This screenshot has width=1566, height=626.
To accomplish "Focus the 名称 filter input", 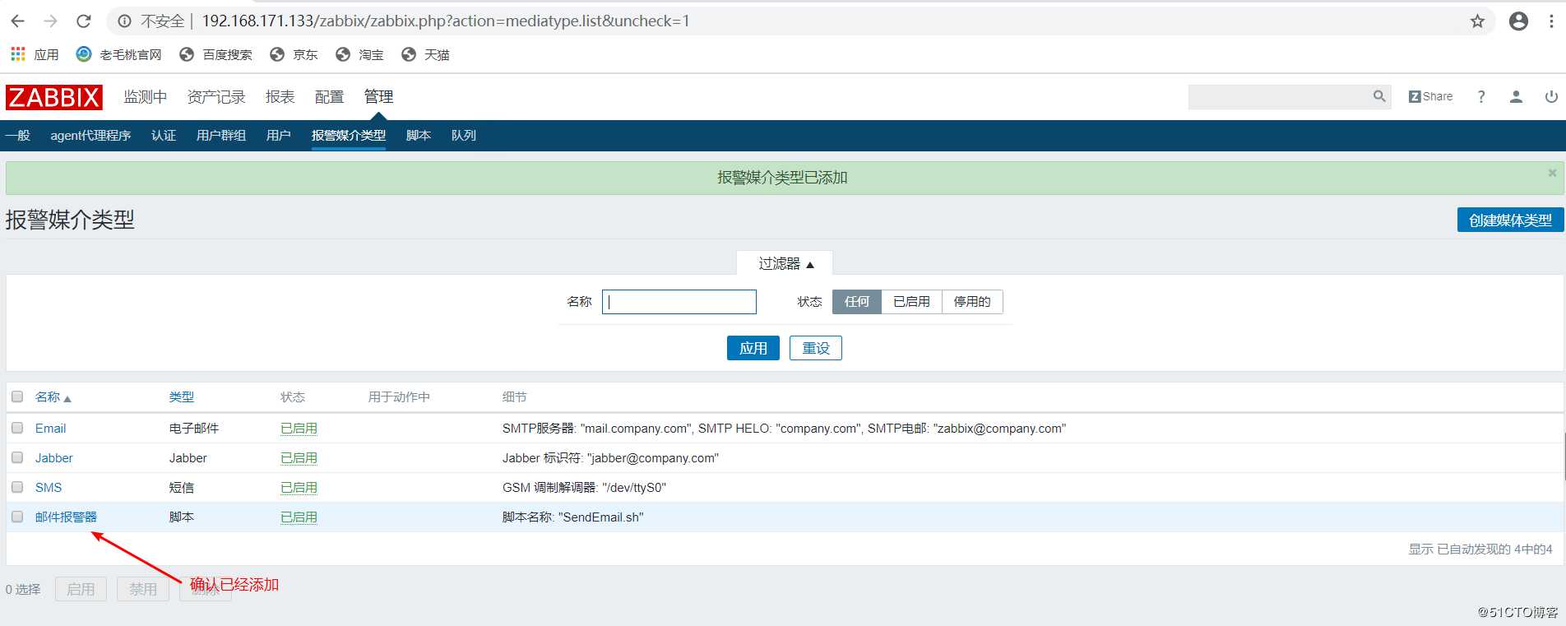I will click(679, 302).
